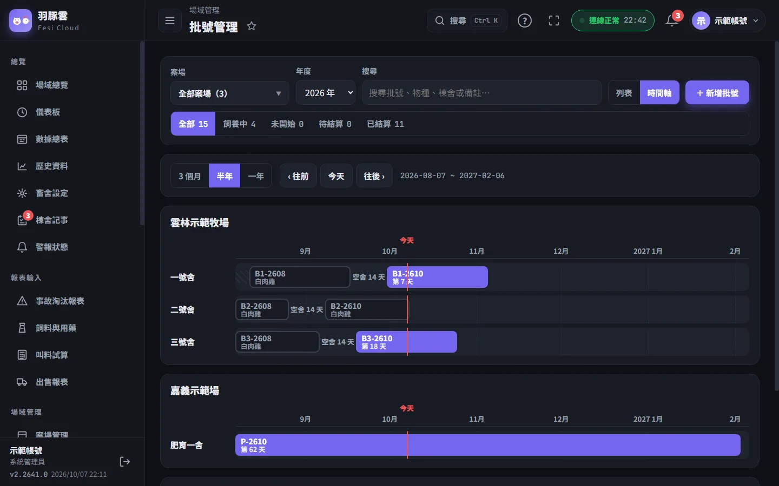Viewport: 779px width, 486px height.
Task: Select the 未開始 0 filter tab
Action: point(287,124)
